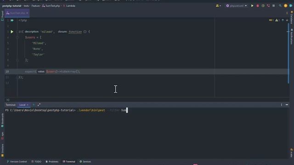Click the tests breadcrumb in navigation bar
The width and height of the screenshot is (294, 165).
pos(26,6)
